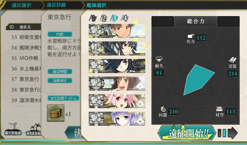
Task: Click the 総合力 chart header
Action: click(196, 21)
